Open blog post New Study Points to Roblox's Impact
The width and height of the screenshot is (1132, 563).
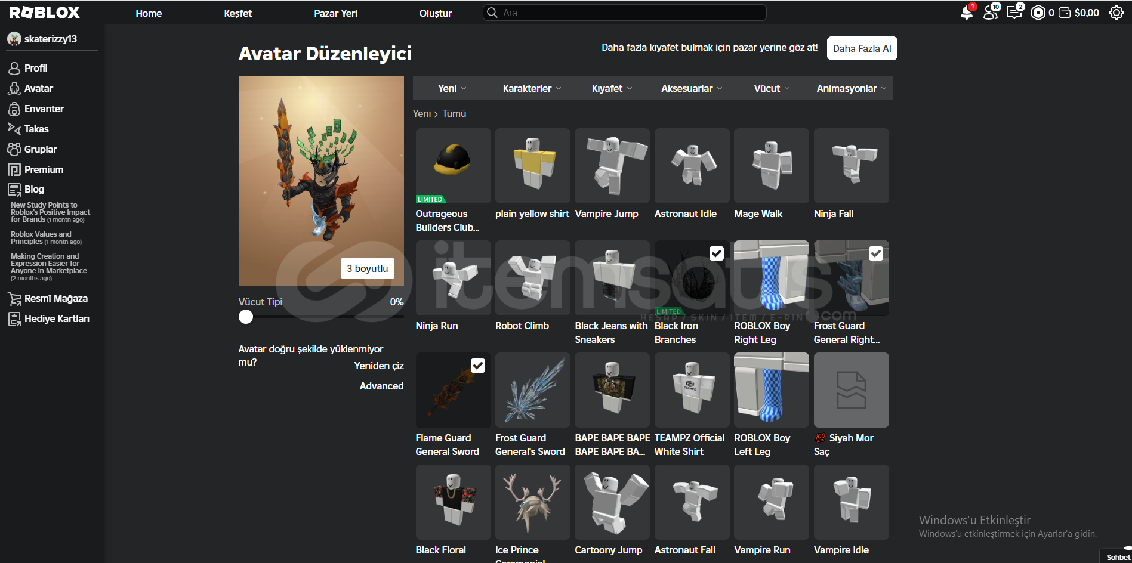[50, 212]
